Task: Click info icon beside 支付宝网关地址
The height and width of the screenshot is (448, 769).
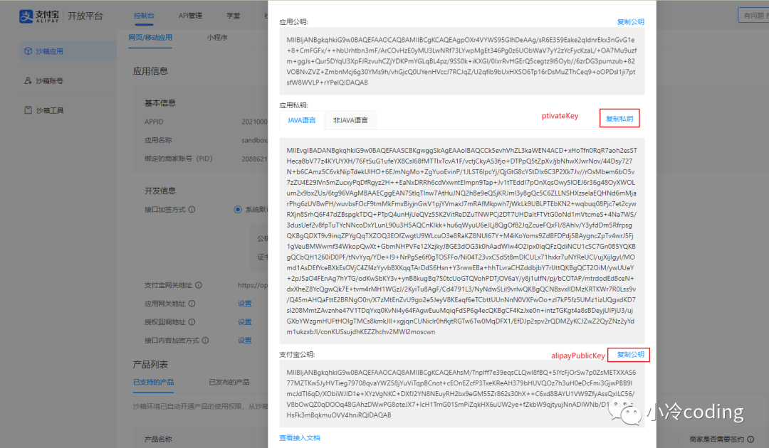Action: click(x=199, y=285)
